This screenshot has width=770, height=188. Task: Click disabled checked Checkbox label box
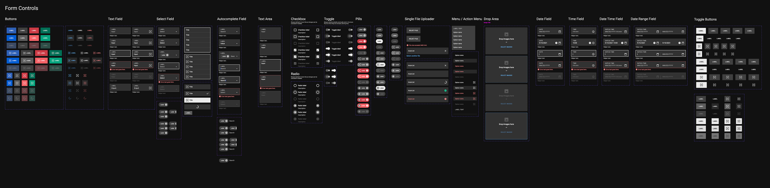[295, 63]
